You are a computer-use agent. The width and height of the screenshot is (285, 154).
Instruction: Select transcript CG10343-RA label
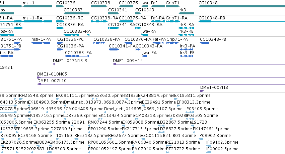[x=149, y=25]
